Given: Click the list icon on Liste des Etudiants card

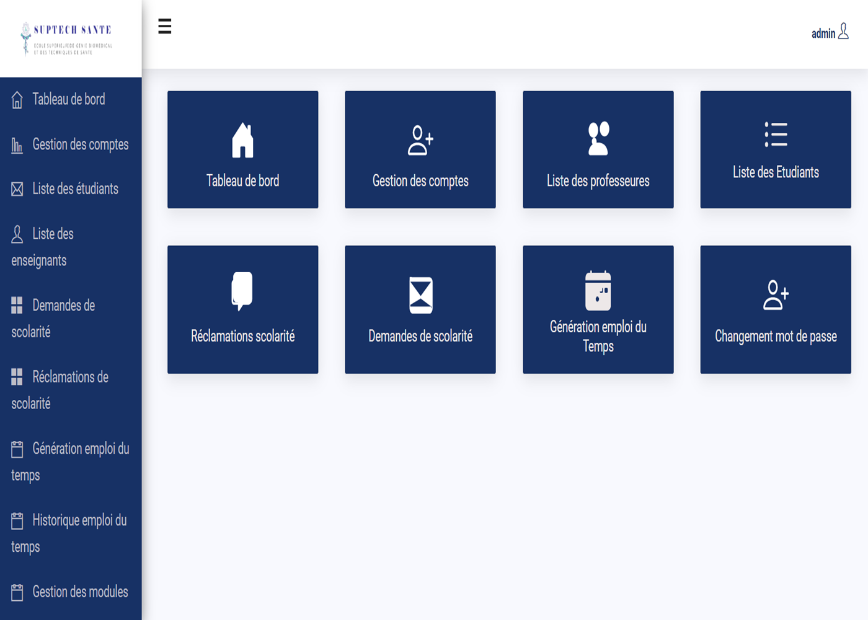Looking at the screenshot, I should pos(776,135).
